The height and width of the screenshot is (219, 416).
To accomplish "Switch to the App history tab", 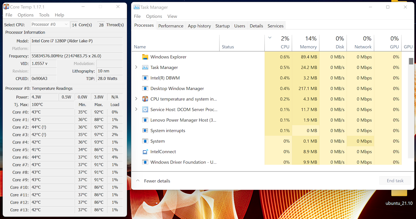I will [x=199, y=26].
